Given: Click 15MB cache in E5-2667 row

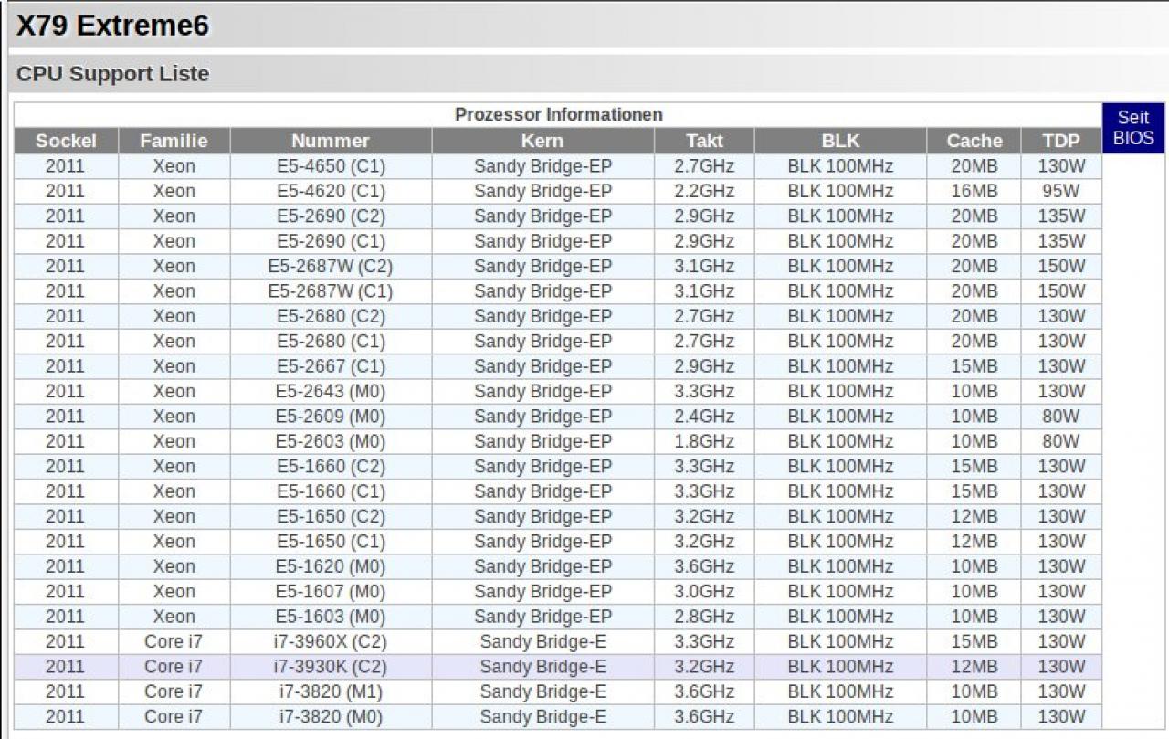Looking at the screenshot, I should 974,366.
